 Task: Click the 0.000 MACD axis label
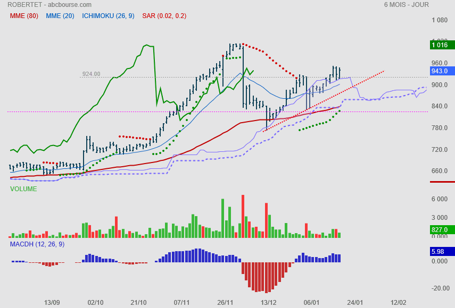click(440, 261)
